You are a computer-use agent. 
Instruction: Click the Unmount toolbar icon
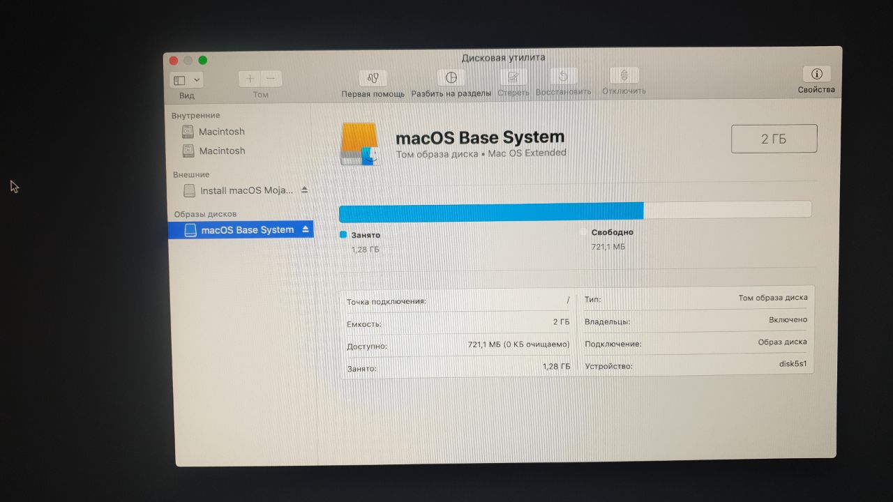(x=624, y=75)
